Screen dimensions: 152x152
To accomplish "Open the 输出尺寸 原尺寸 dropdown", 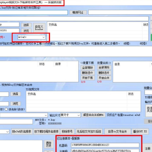I will tap(71, 115).
